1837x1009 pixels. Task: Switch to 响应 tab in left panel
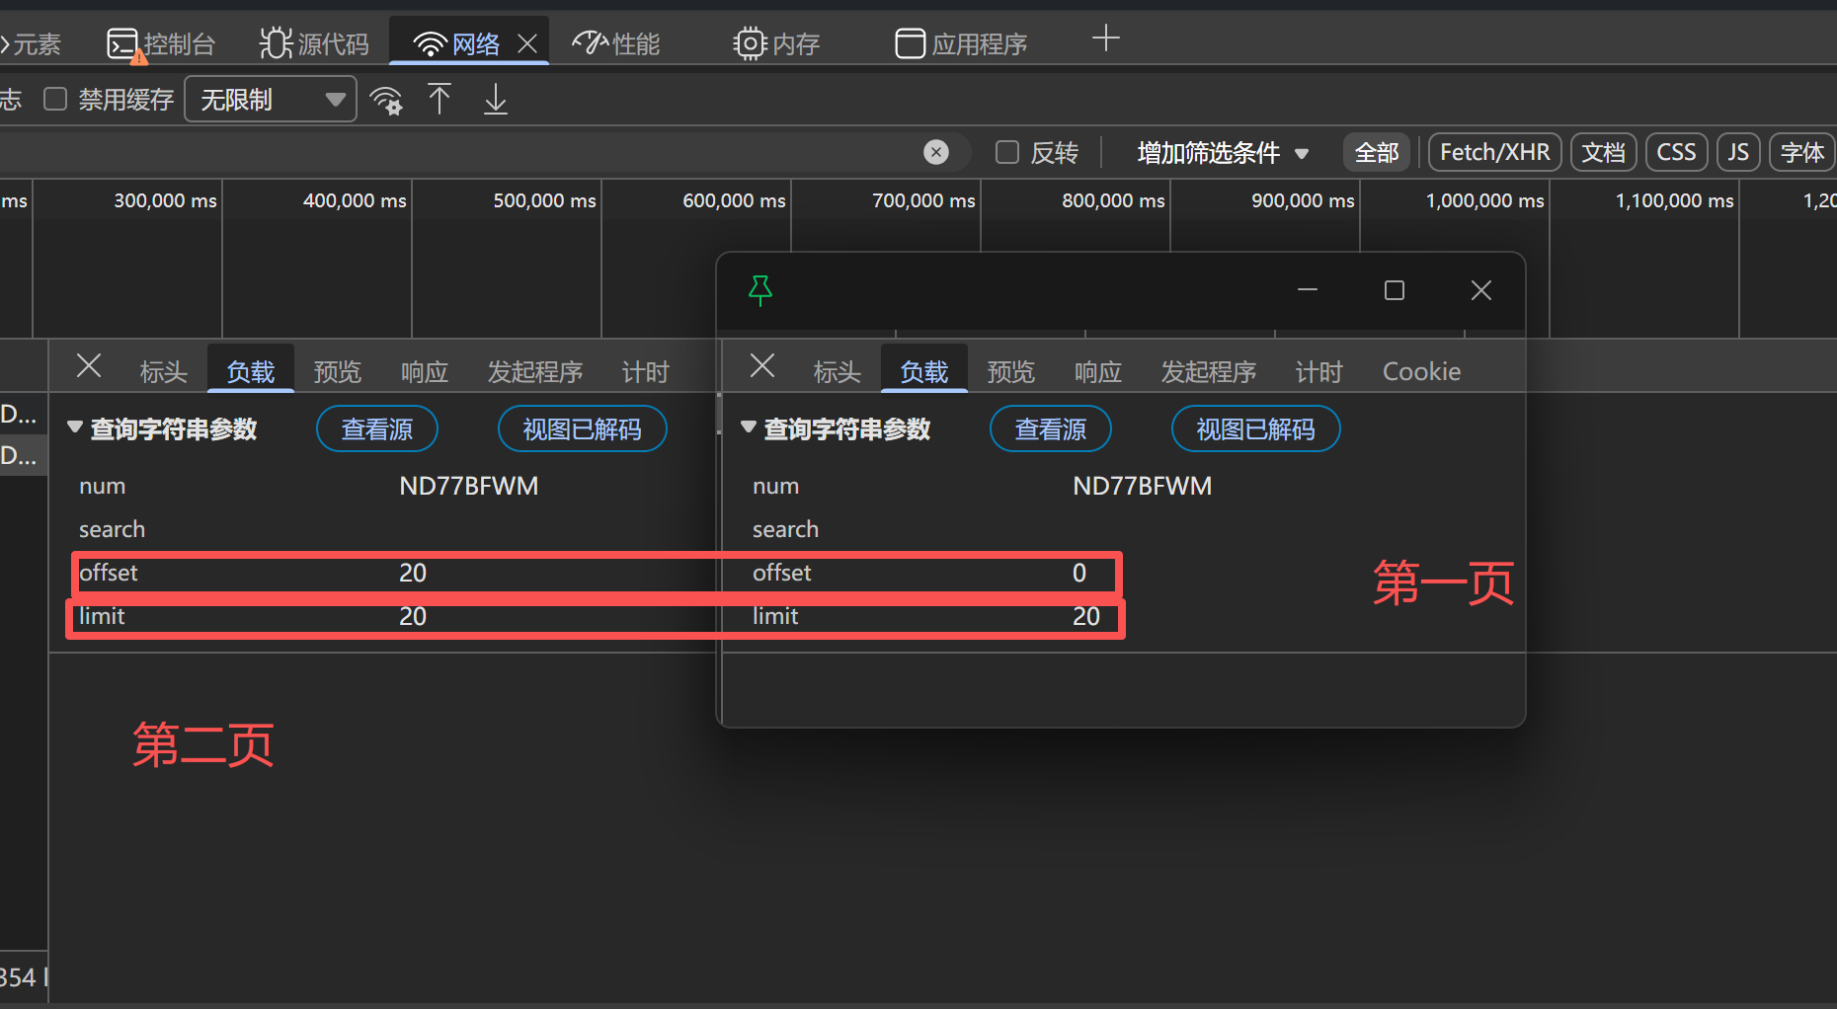pyautogui.click(x=425, y=371)
